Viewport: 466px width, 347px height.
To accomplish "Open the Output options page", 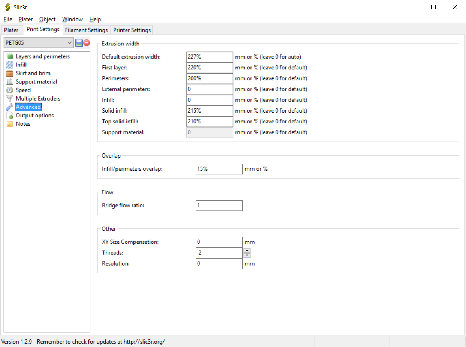I will click(x=34, y=116).
